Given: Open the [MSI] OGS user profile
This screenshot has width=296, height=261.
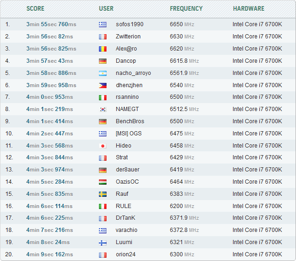Looking at the screenshot, I should click(129, 134).
